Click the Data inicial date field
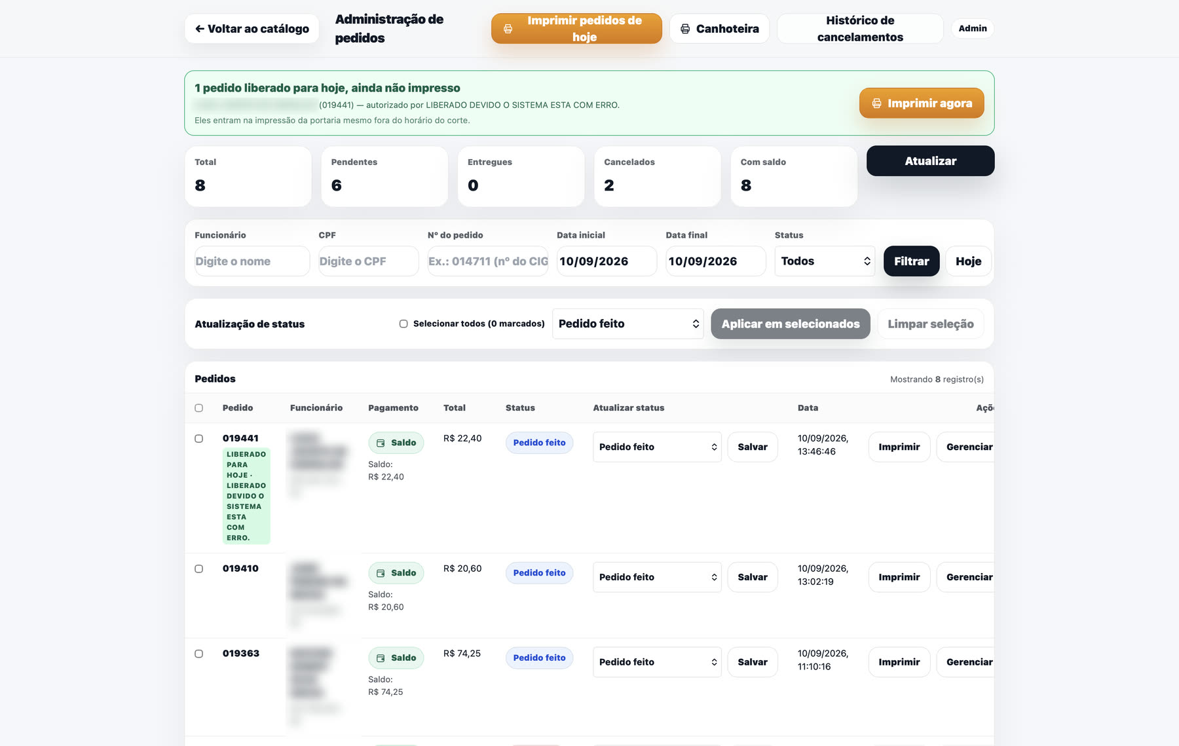1179x746 pixels. [607, 261]
